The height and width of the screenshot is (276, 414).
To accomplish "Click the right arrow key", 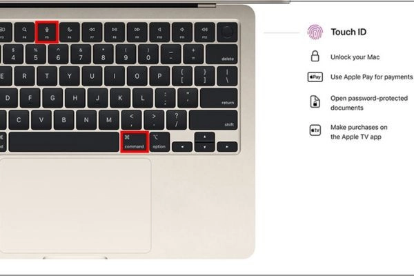I will pyautogui.click(x=227, y=146).
